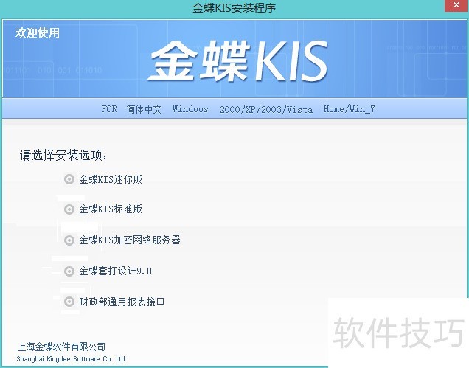Click the 金蝶KIS安装程序 title bar text
Image resolution: width=469 pixels, height=368 pixels.
tap(234, 8)
